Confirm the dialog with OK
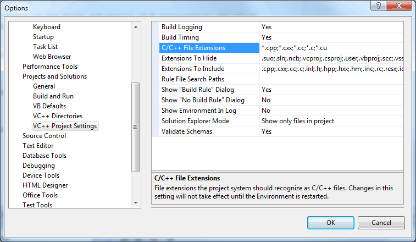 331,223
